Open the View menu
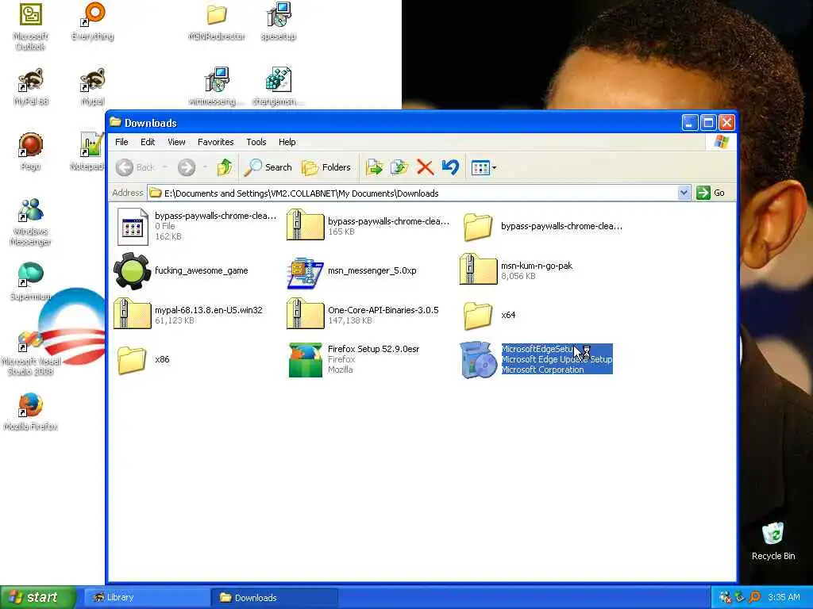 (176, 142)
